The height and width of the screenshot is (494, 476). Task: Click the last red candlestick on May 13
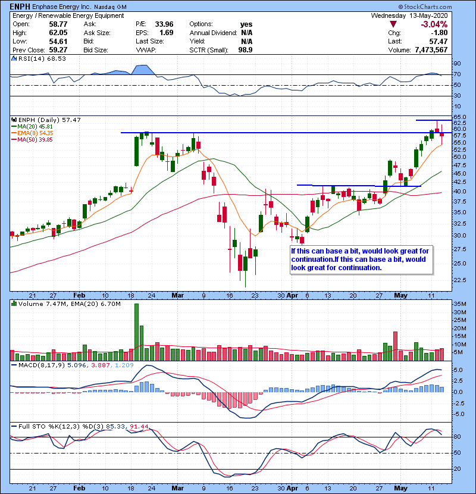tap(441, 135)
